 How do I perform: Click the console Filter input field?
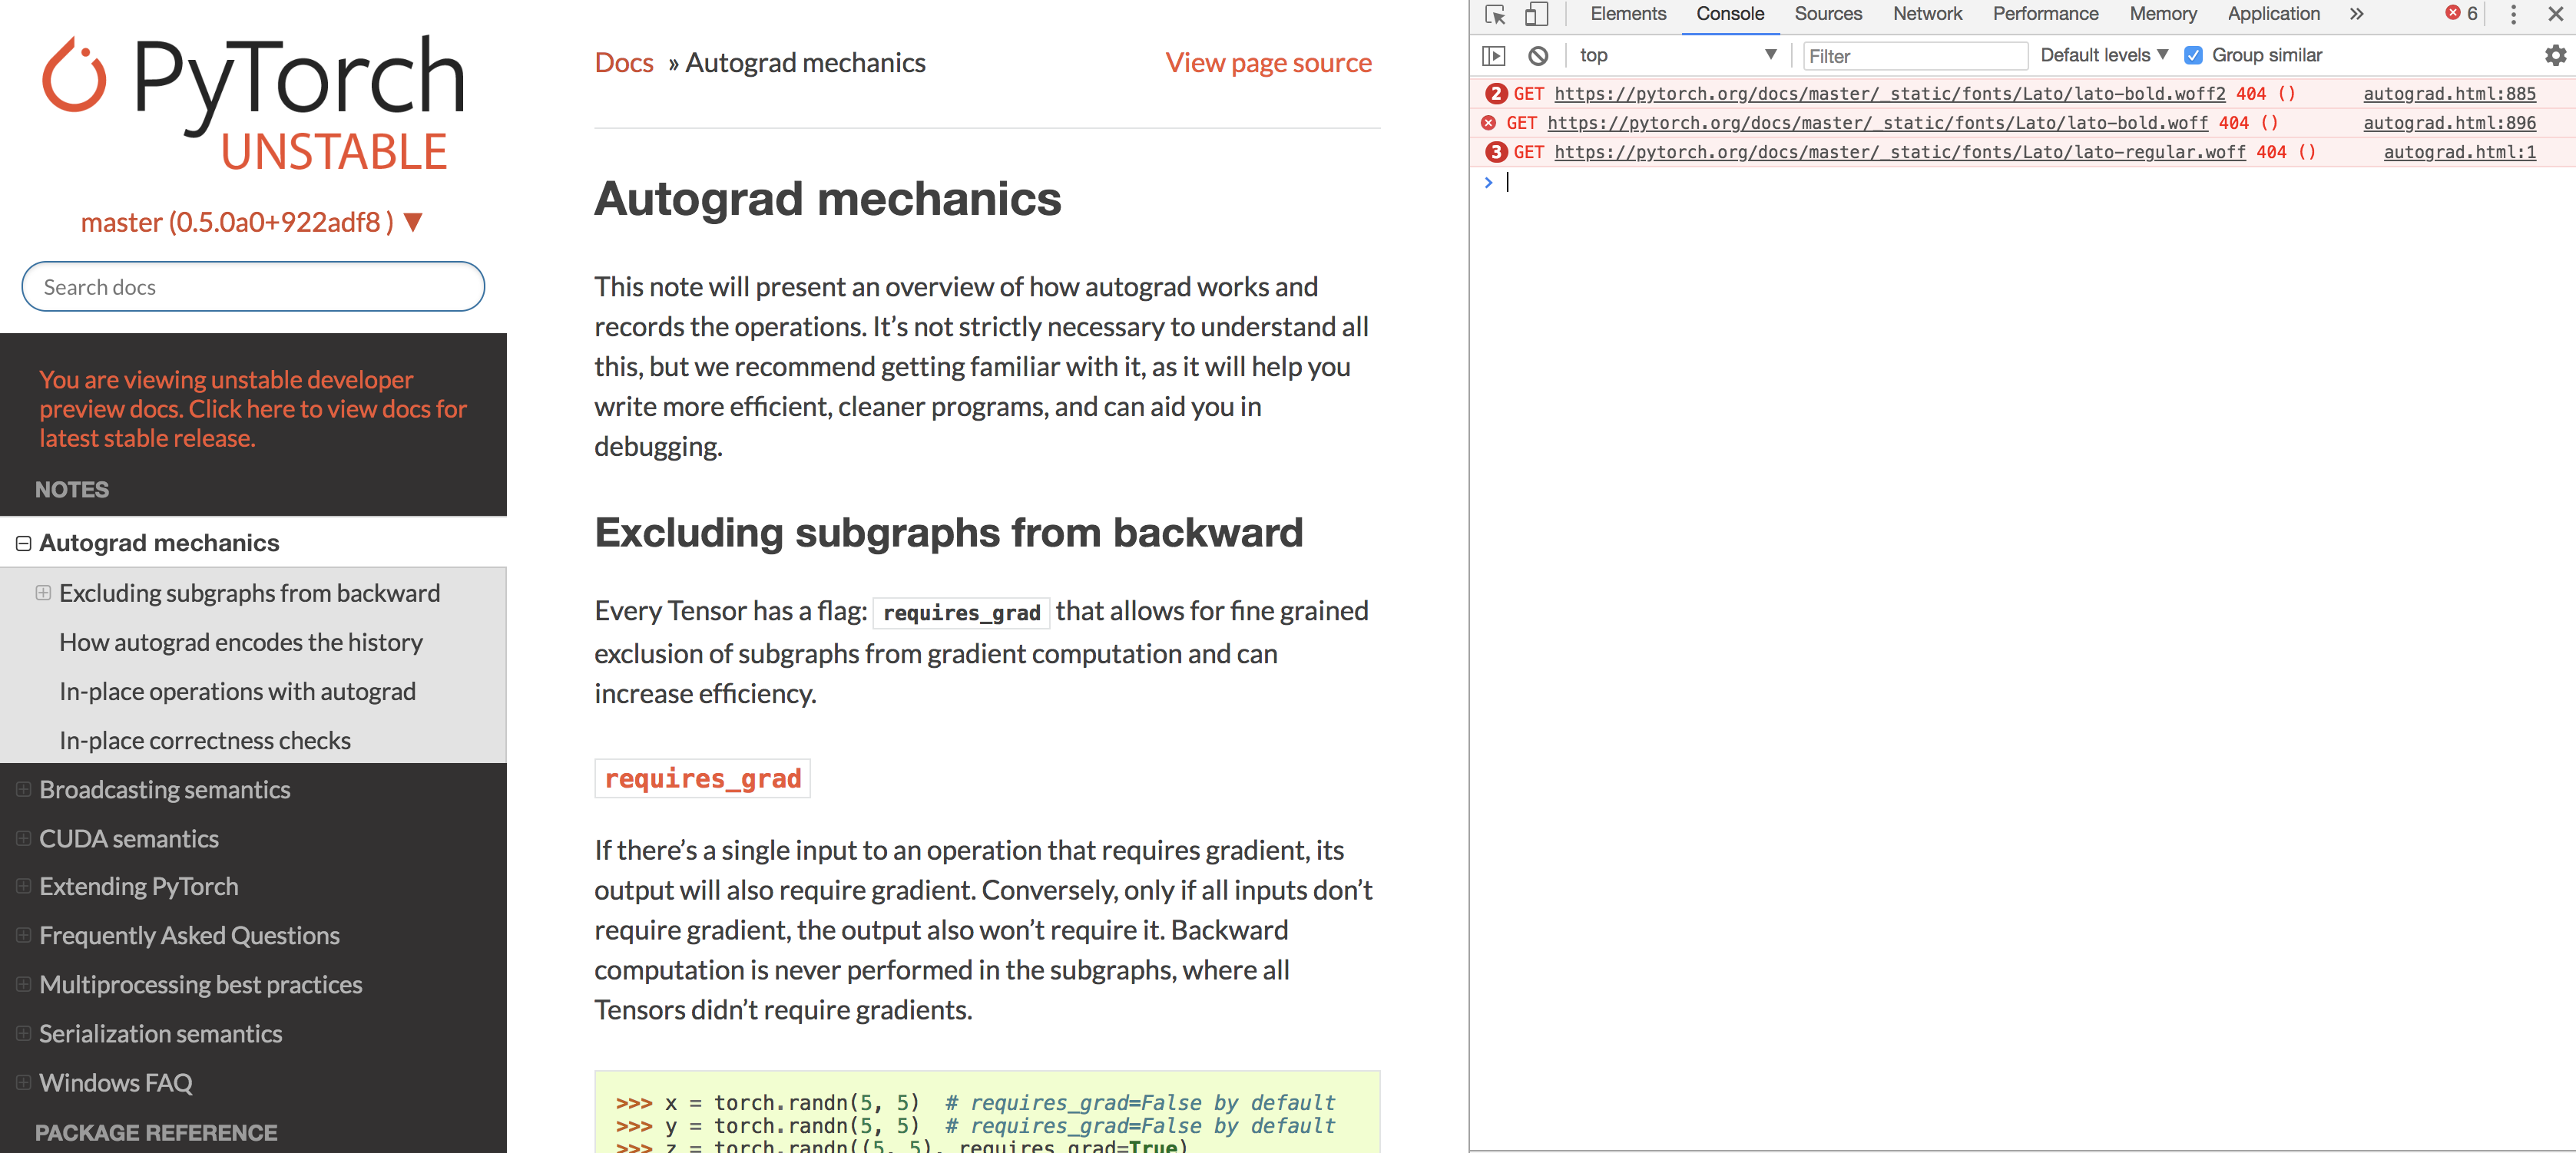1915,56
